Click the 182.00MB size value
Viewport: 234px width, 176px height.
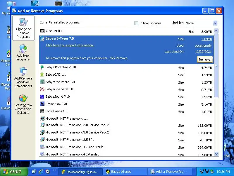(x=205, y=126)
